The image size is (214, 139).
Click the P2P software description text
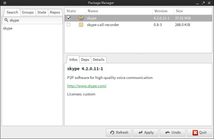pos(110,77)
